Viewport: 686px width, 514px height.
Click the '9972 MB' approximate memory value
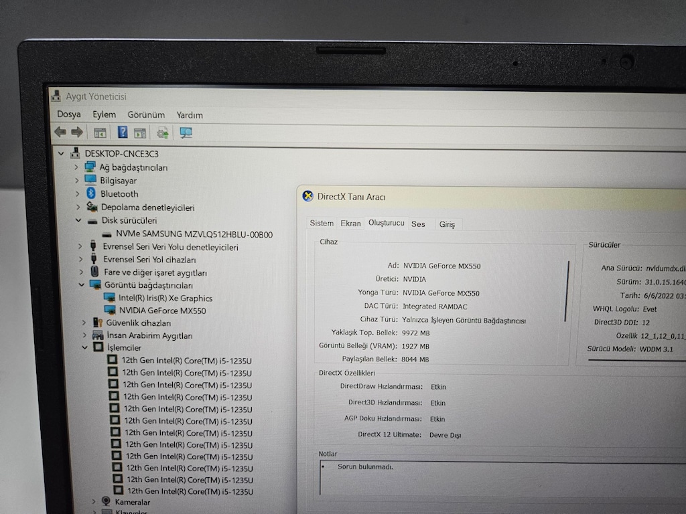click(415, 333)
